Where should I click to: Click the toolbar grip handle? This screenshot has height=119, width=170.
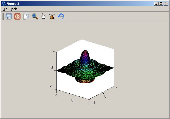point(3,16)
